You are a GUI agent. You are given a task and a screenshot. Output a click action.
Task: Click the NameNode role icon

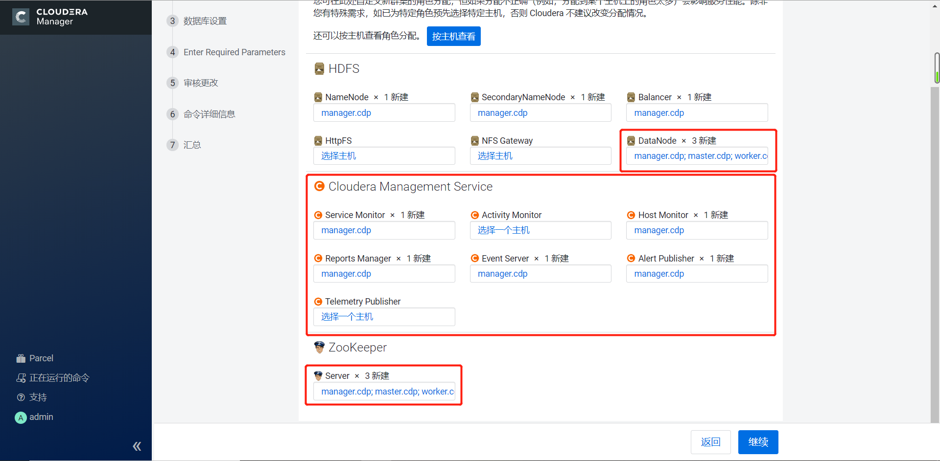(318, 97)
